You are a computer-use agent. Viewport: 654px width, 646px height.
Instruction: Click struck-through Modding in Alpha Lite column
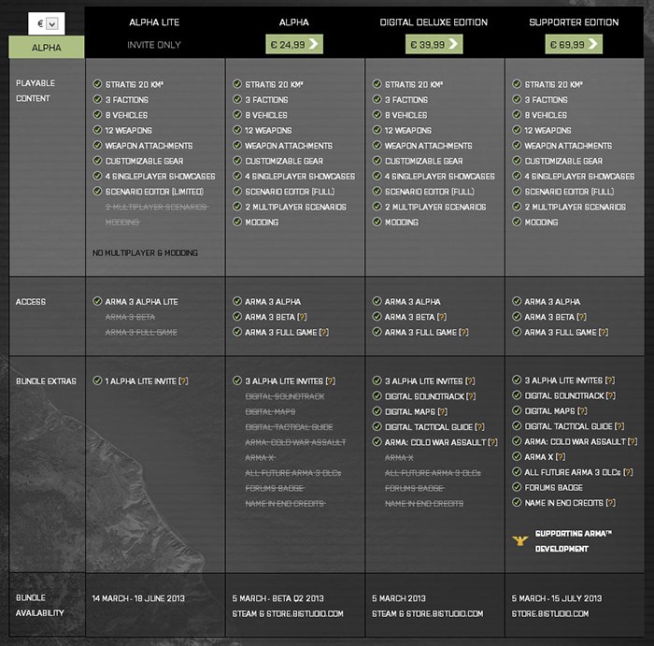[x=122, y=223]
